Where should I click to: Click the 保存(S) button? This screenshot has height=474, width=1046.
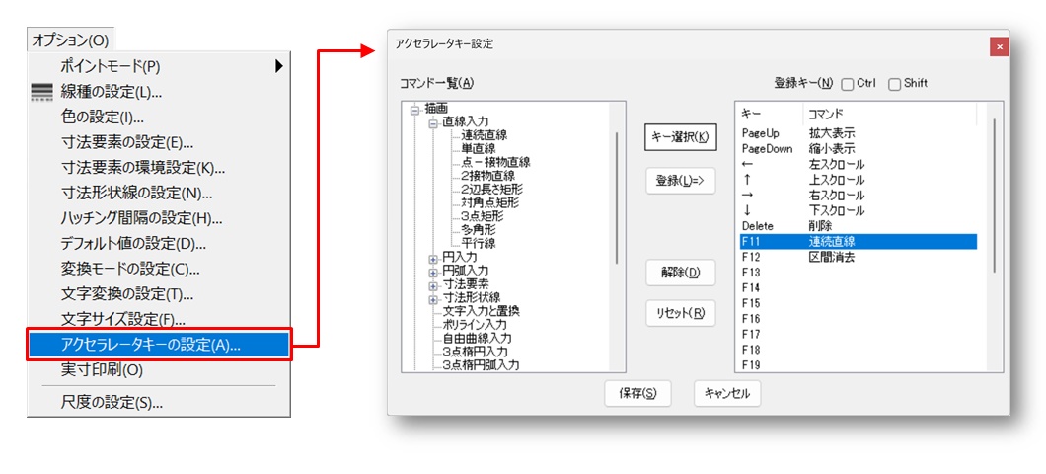(x=637, y=393)
